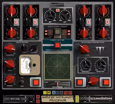Open the Amplified Instrument Processor preset label
The image size is (115, 104).
click(x=57, y=99)
